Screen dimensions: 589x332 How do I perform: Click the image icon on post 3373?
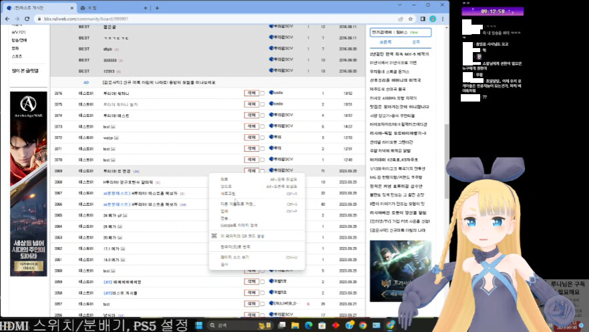tap(113, 127)
